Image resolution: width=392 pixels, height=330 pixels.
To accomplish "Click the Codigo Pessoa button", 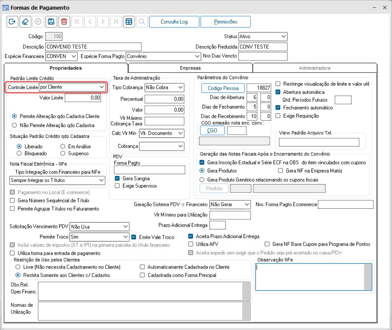I will click(x=223, y=88).
